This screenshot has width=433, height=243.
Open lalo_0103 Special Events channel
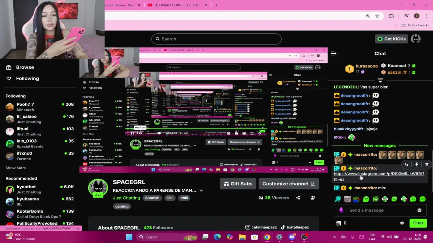40,143
